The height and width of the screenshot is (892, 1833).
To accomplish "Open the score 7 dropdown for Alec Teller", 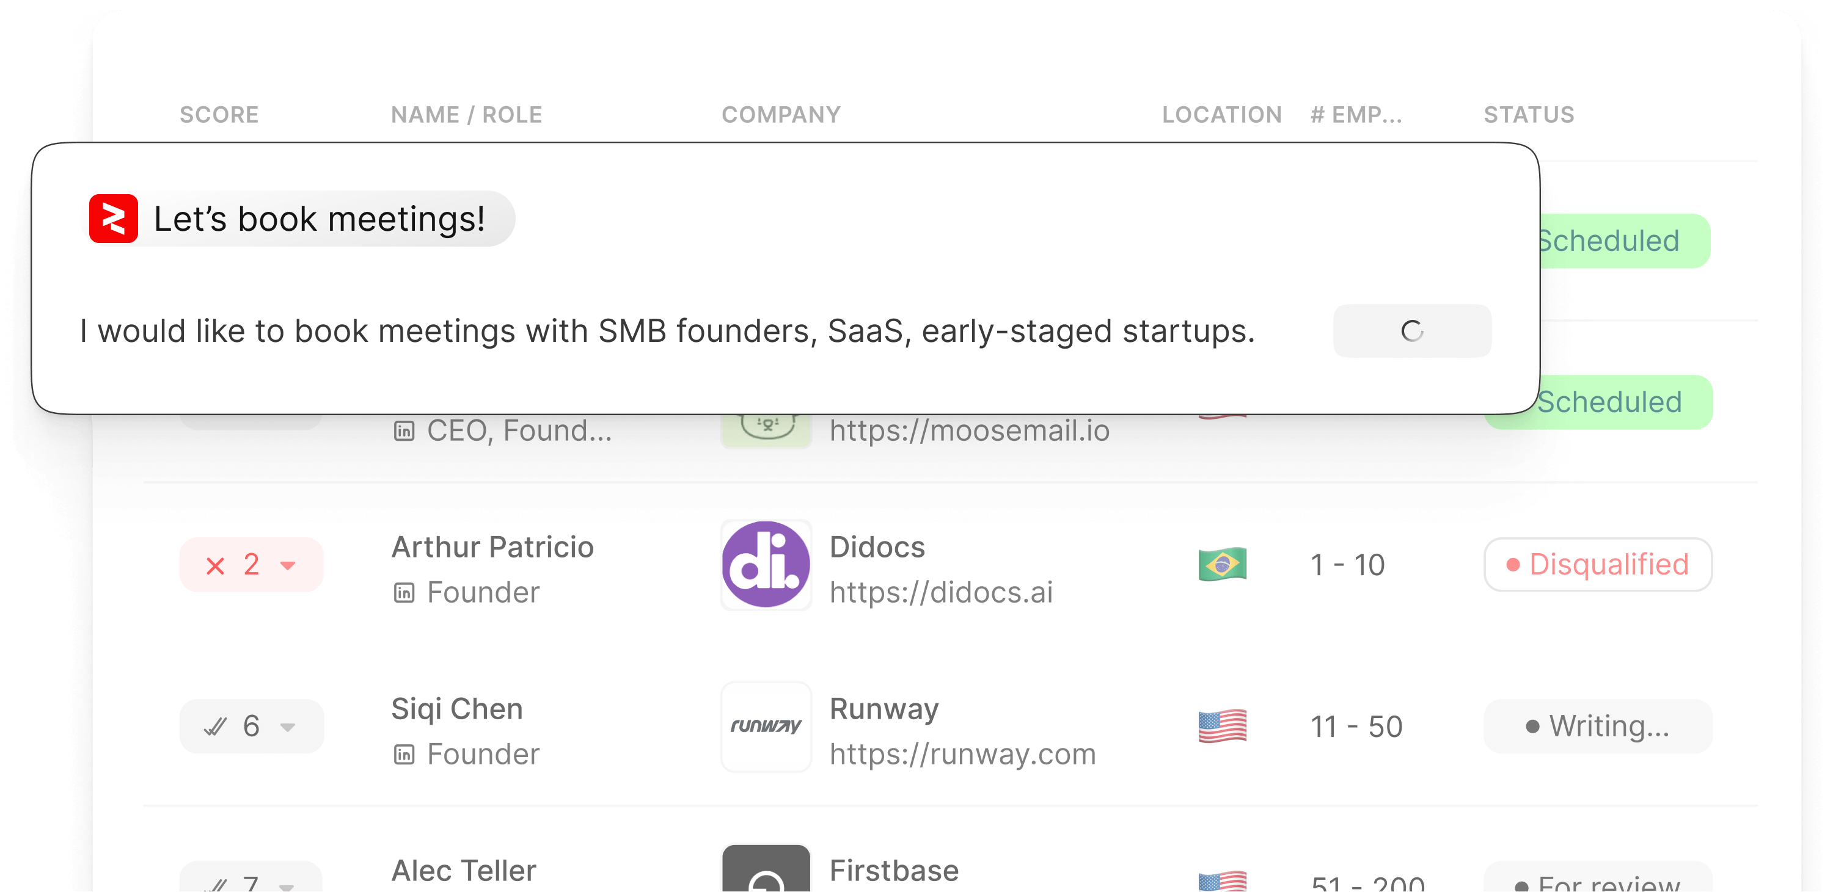I will (x=286, y=886).
